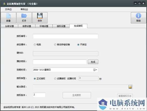Viewport: 147px width, 111px height.
Task: Click the 授权编号 input field
Action: [65, 36]
